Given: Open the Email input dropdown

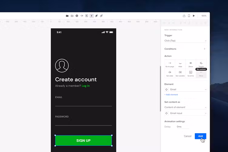Looking at the screenshot, I should pyautogui.click(x=188, y=113).
